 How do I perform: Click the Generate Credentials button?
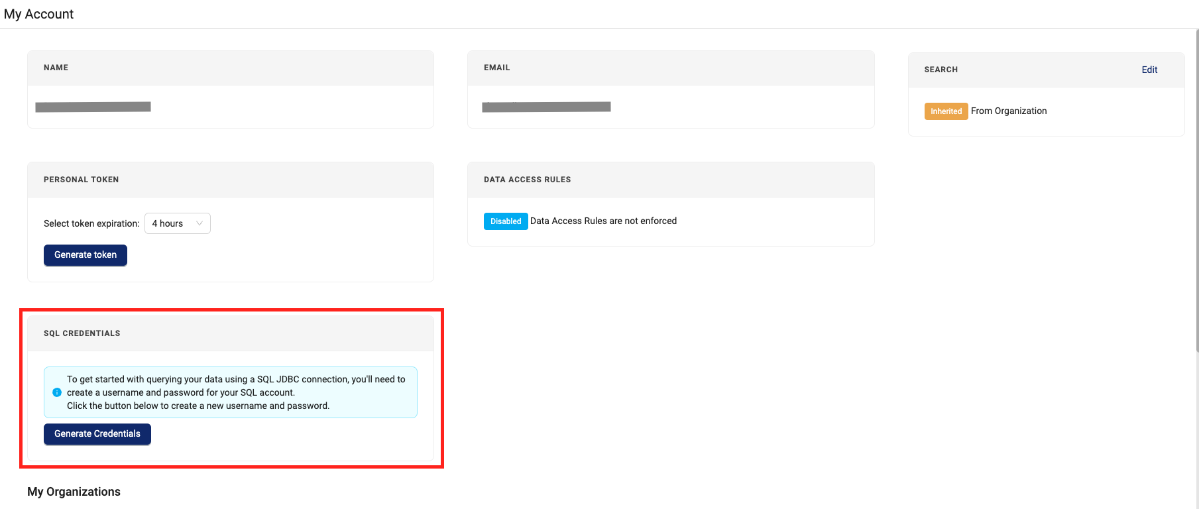(97, 434)
